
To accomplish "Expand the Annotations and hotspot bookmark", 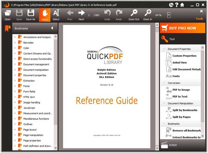I will point(15,37).
